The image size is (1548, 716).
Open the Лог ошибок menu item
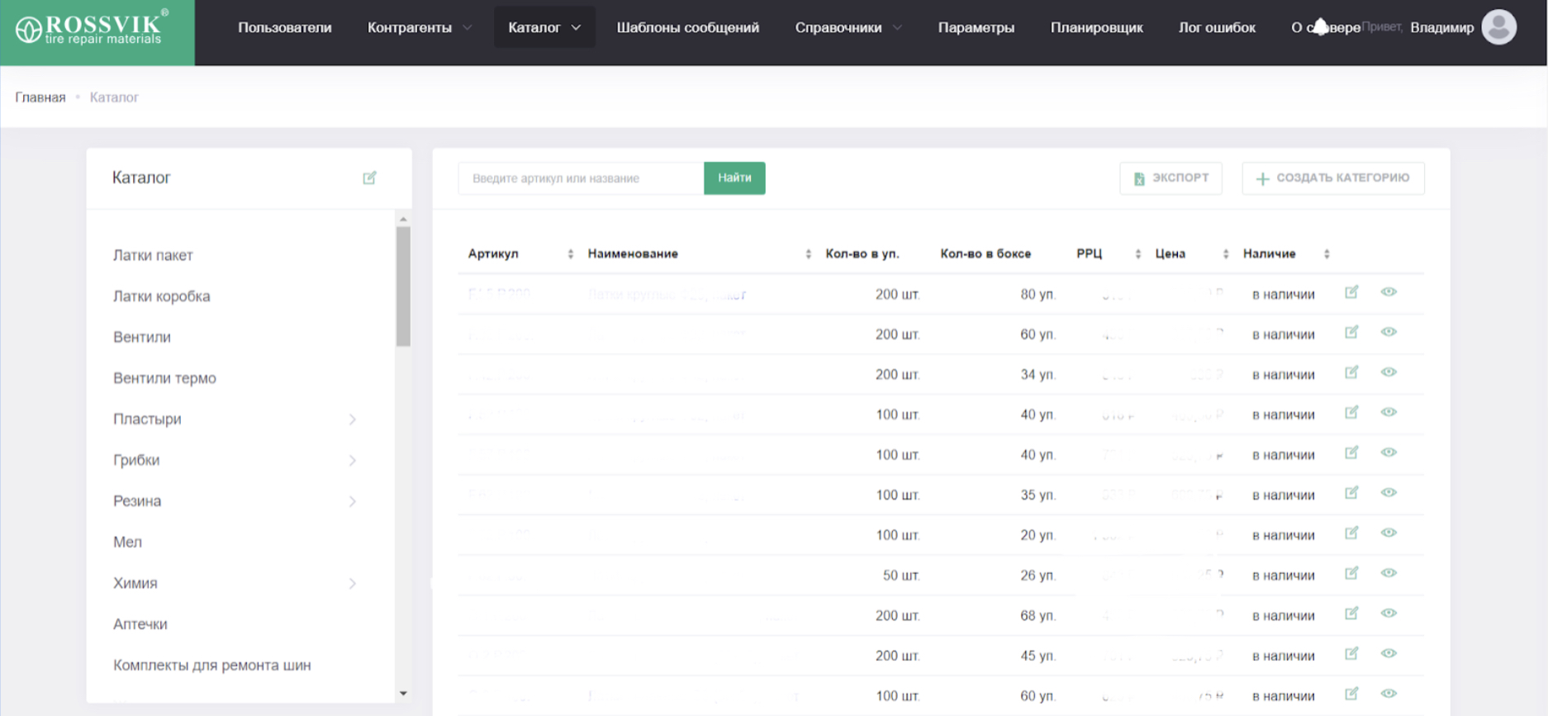coord(1217,27)
